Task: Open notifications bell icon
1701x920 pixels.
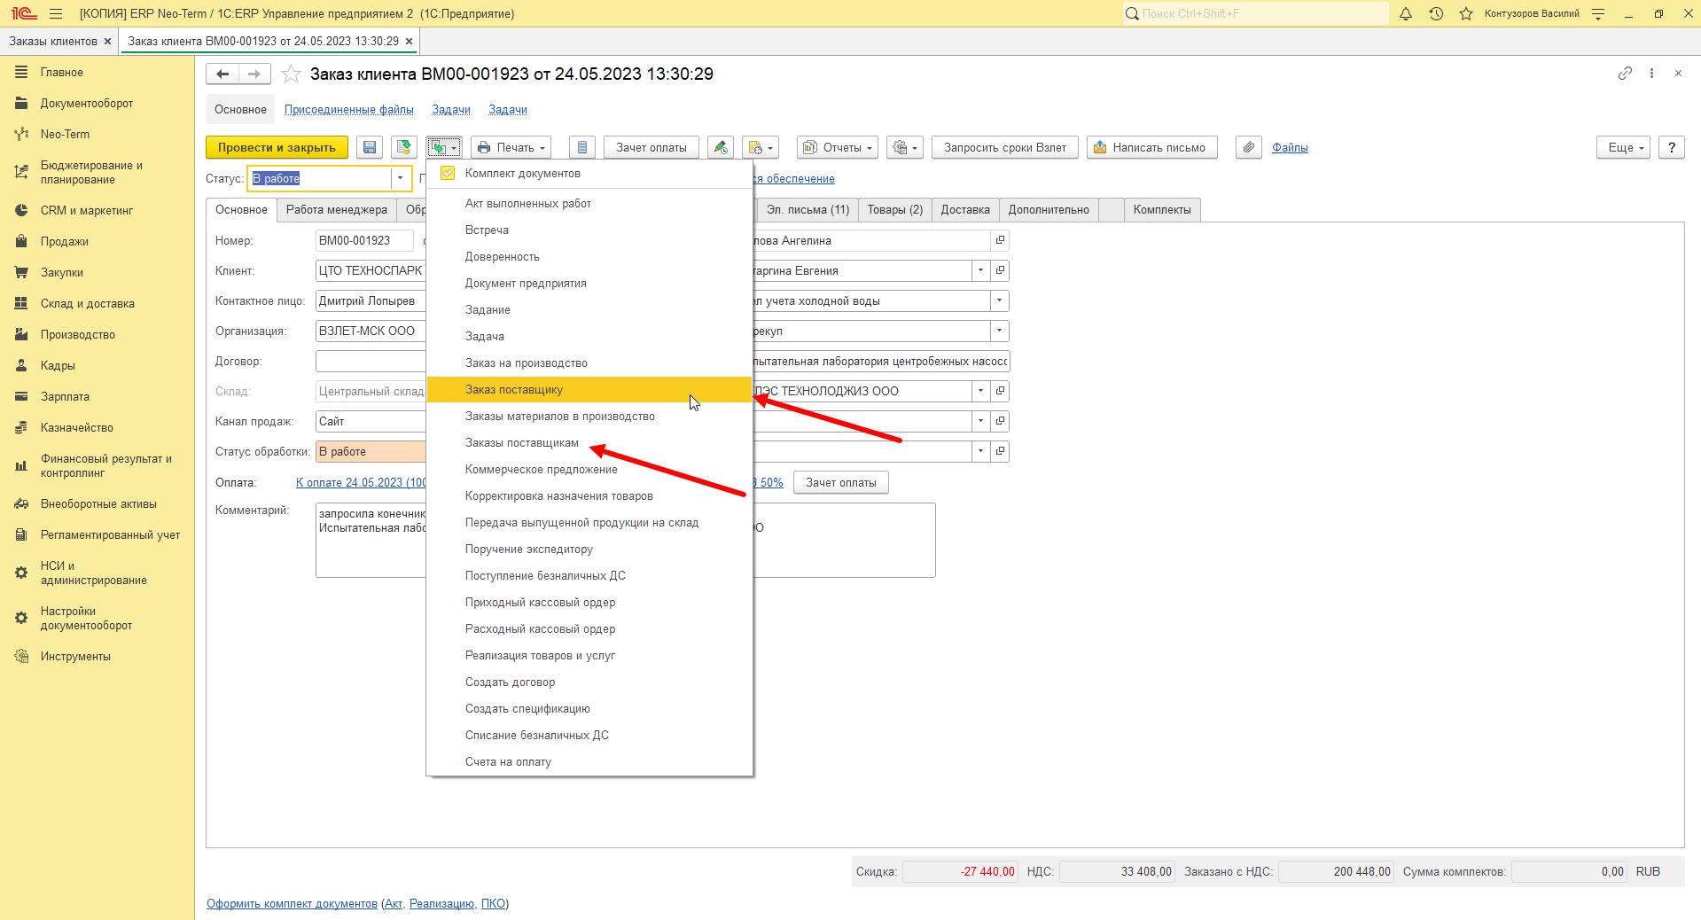Action: [x=1406, y=13]
